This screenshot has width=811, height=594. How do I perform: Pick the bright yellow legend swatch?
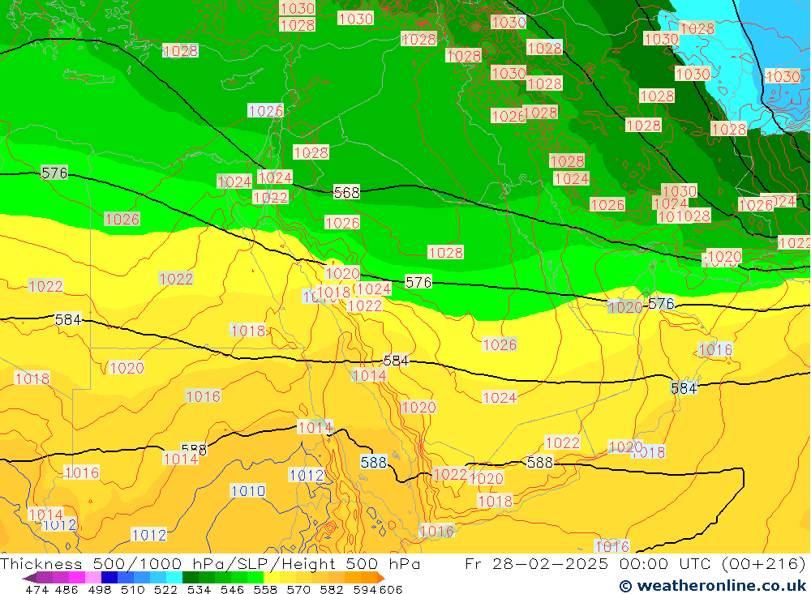click(272, 578)
